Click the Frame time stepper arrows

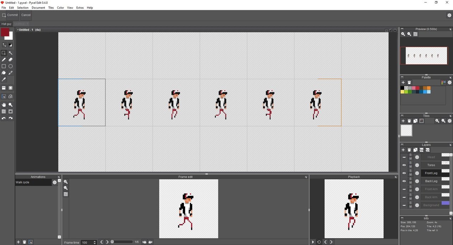94,243
